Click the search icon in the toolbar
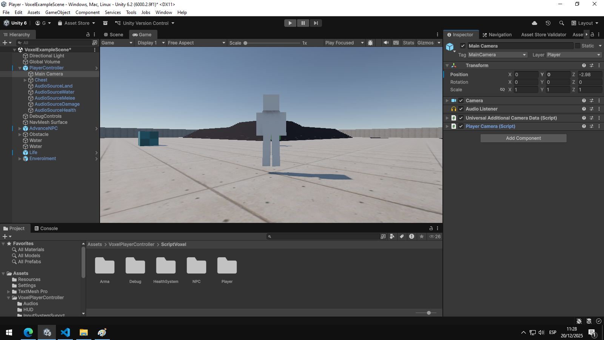This screenshot has height=340, width=604. tap(562, 23)
